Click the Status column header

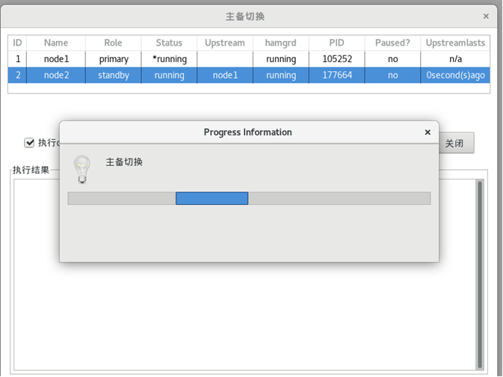pyautogui.click(x=169, y=43)
